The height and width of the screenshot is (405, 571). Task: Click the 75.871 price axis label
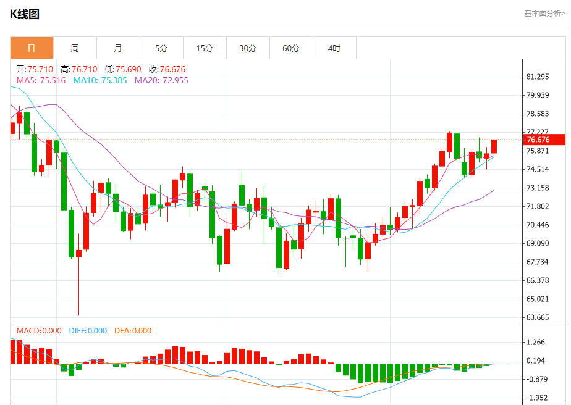pos(538,151)
